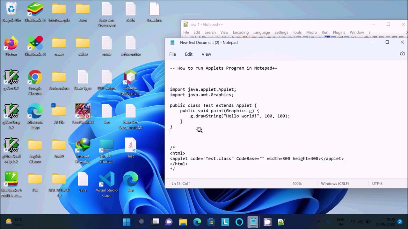Open Microsoft Store from the taskbar
The height and width of the screenshot is (229, 408).
[x=211, y=222]
